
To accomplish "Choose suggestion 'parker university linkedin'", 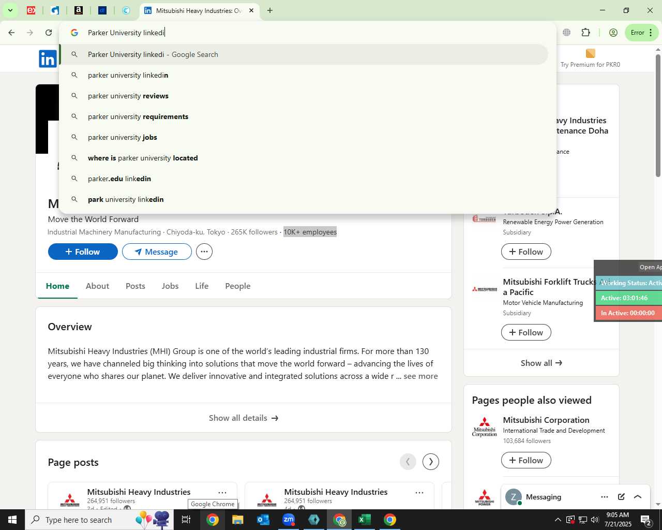I will (x=304, y=75).
